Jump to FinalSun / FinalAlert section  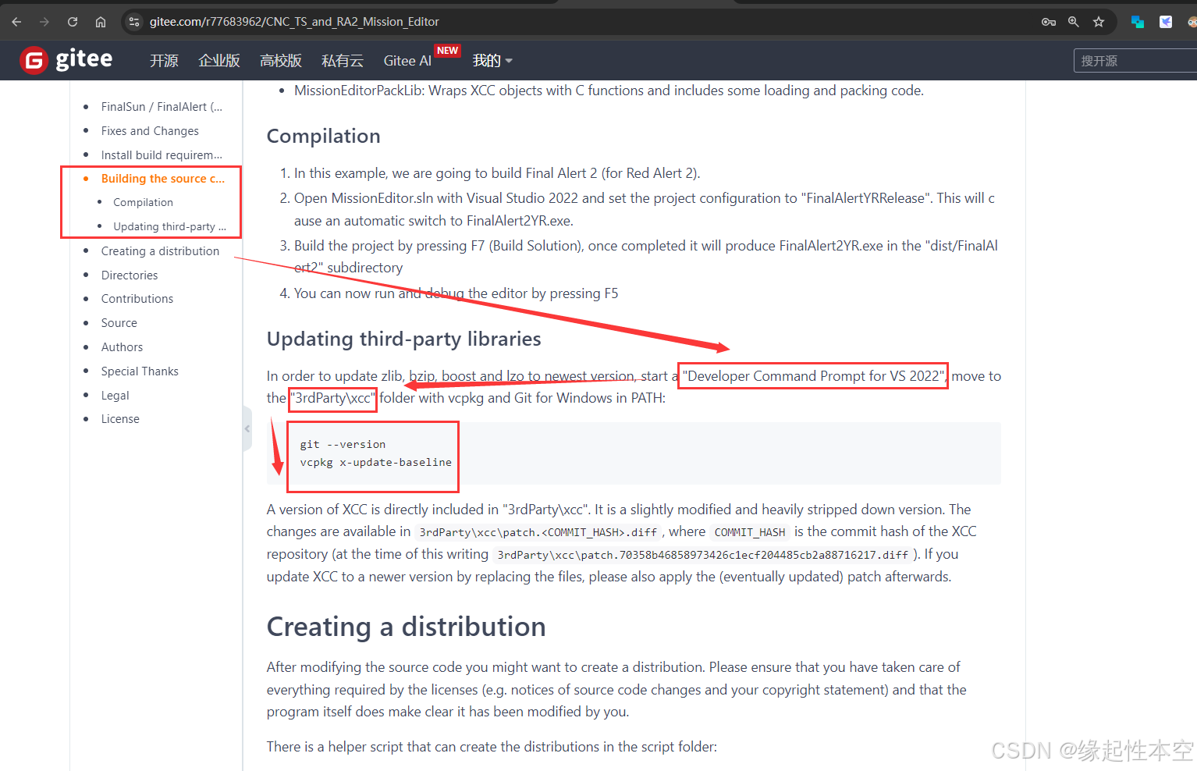(x=162, y=107)
